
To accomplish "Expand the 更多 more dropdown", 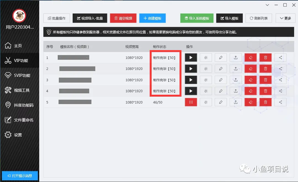I will (285, 18).
